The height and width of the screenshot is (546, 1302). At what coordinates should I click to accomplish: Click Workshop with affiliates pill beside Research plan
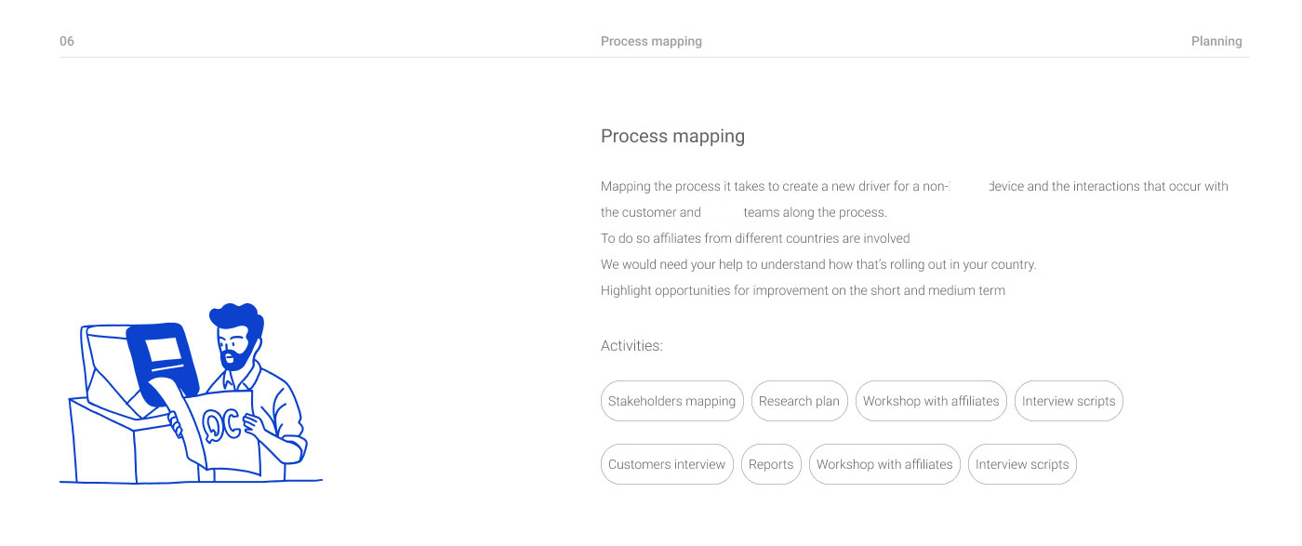(x=931, y=401)
